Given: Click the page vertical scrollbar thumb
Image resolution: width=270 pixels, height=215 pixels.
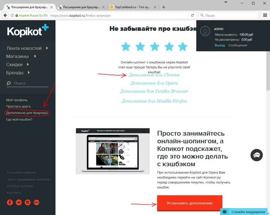Looking at the screenshot, I should (x=268, y=70).
